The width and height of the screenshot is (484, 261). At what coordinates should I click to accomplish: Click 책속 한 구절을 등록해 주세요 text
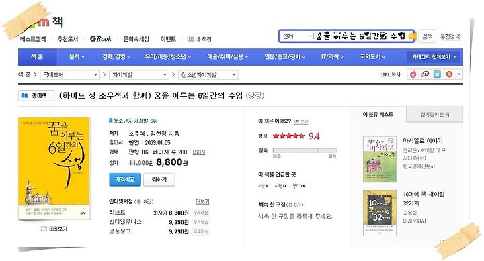coord(295,216)
